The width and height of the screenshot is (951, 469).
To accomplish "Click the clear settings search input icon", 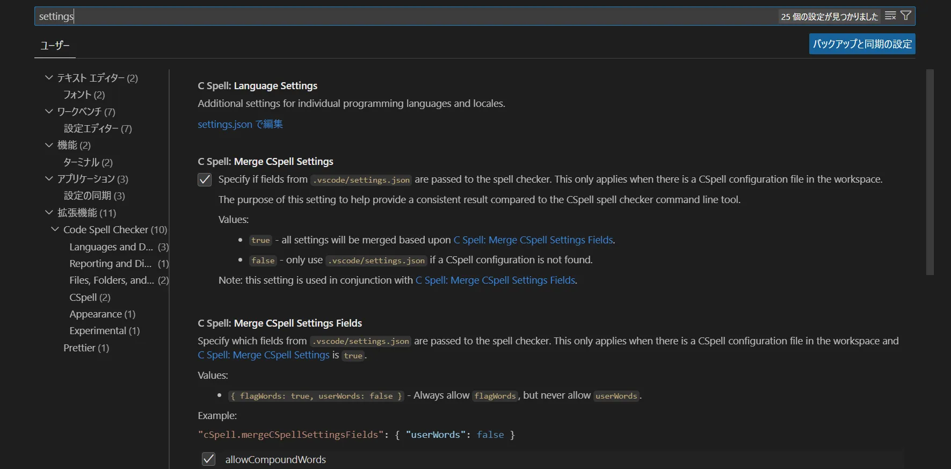I will tap(890, 16).
